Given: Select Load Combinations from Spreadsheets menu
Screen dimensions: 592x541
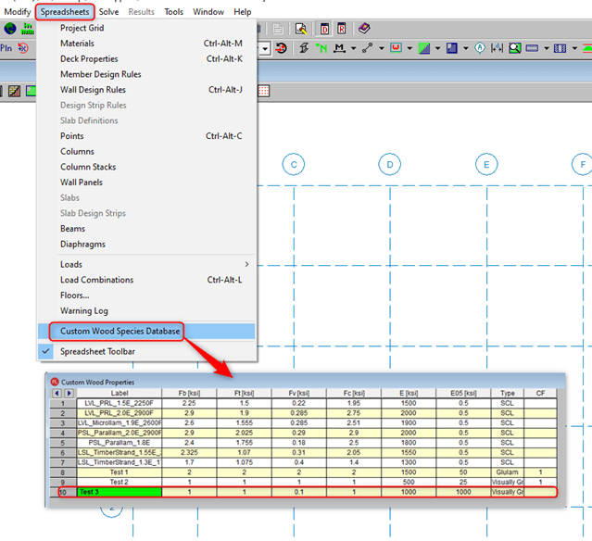Looking at the screenshot, I should click(x=96, y=280).
